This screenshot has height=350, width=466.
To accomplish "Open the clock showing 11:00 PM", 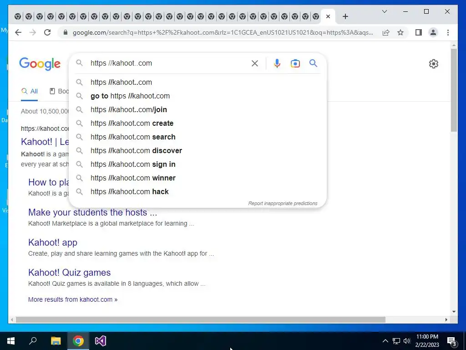I will (x=427, y=341).
